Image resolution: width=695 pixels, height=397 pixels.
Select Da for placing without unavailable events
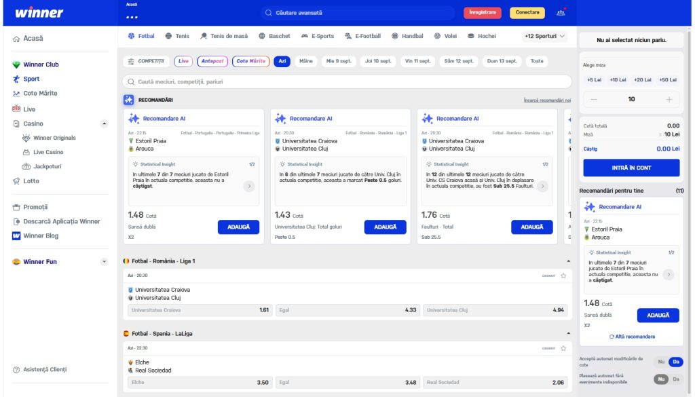676,379
